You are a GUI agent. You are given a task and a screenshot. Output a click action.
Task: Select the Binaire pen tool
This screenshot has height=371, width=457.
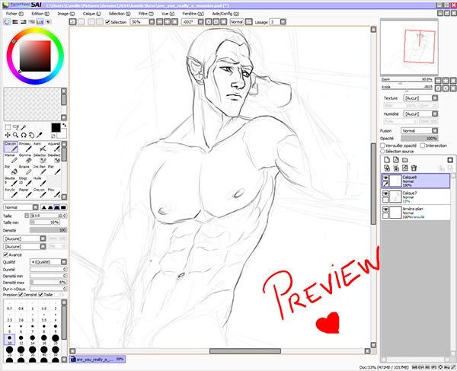click(25, 170)
